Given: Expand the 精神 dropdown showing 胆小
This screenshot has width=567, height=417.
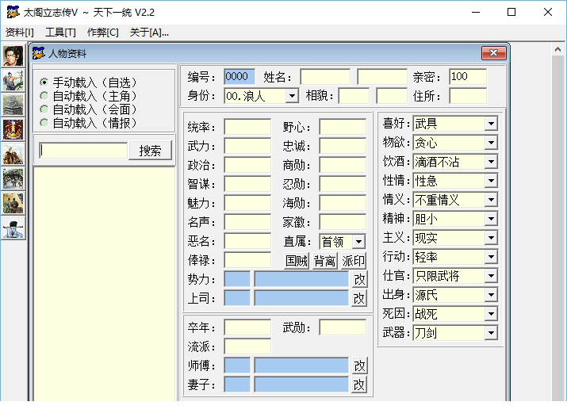Looking at the screenshot, I should [x=491, y=219].
